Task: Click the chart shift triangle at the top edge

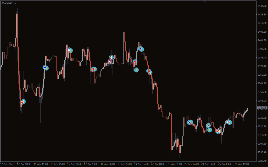Action: (x=205, y=1)
